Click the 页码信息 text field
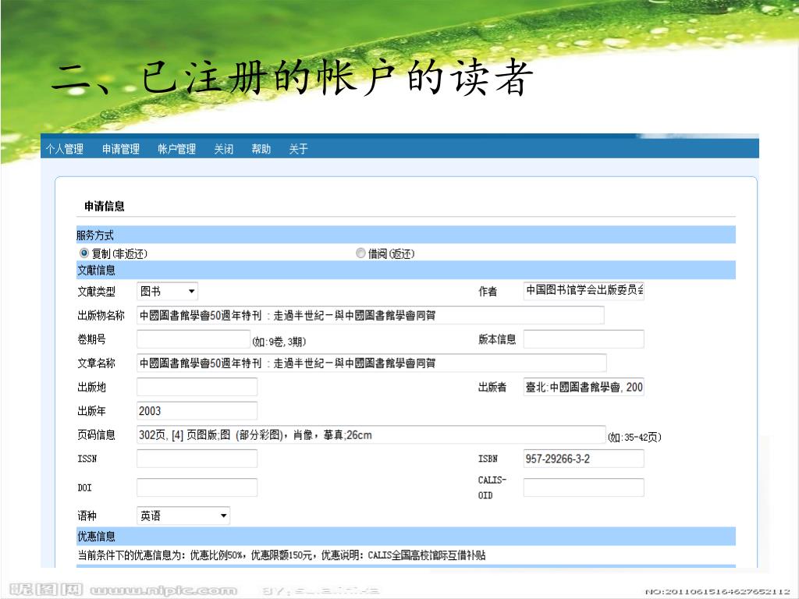Screen dimensions: 799x599 click(x=371, y=435)
